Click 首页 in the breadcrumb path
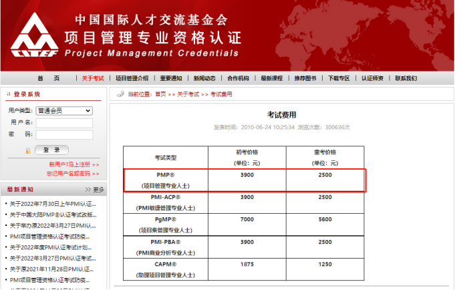The height and width of the screenshot is (290, 463). 160,94
